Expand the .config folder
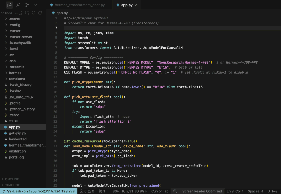This screenshot has width=281, height=194. (x=23, y=25)
